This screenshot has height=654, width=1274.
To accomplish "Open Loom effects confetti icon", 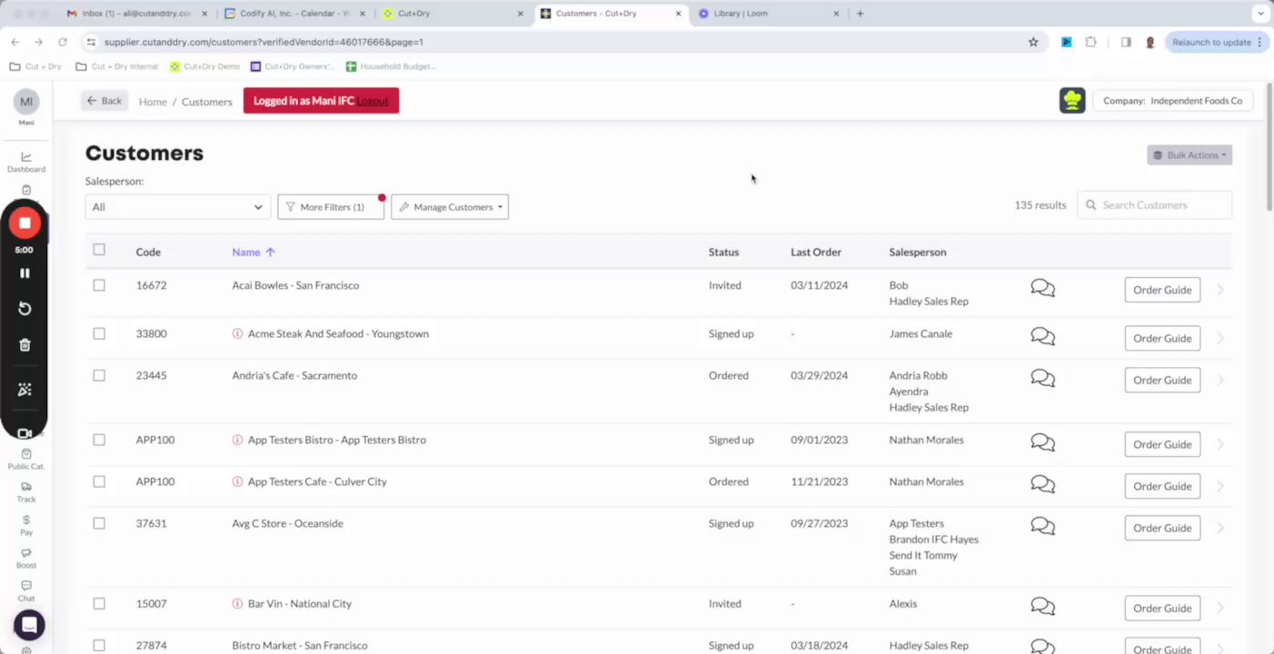I will (25, 390).
